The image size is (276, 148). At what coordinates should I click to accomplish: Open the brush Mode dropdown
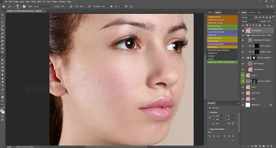42,6
